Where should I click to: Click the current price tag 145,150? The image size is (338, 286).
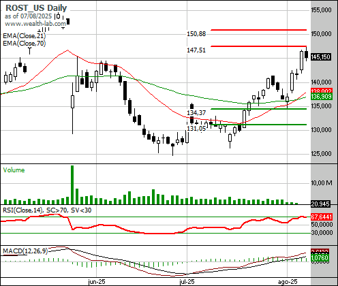(320, 57)
